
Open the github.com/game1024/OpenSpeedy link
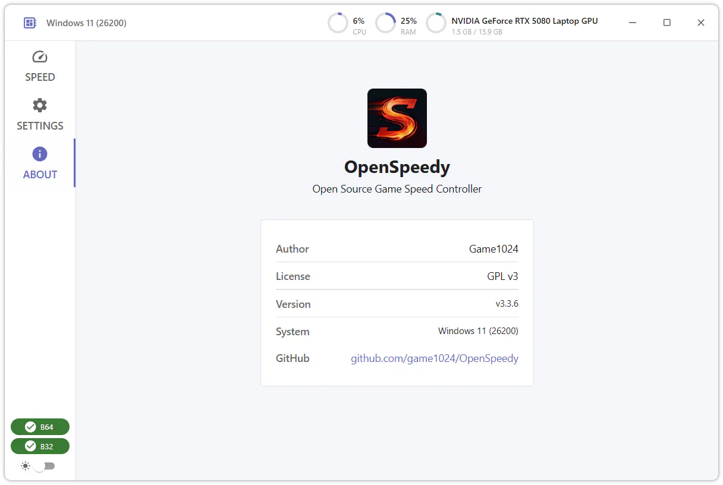pyautogui.click(x=435, y=358)
